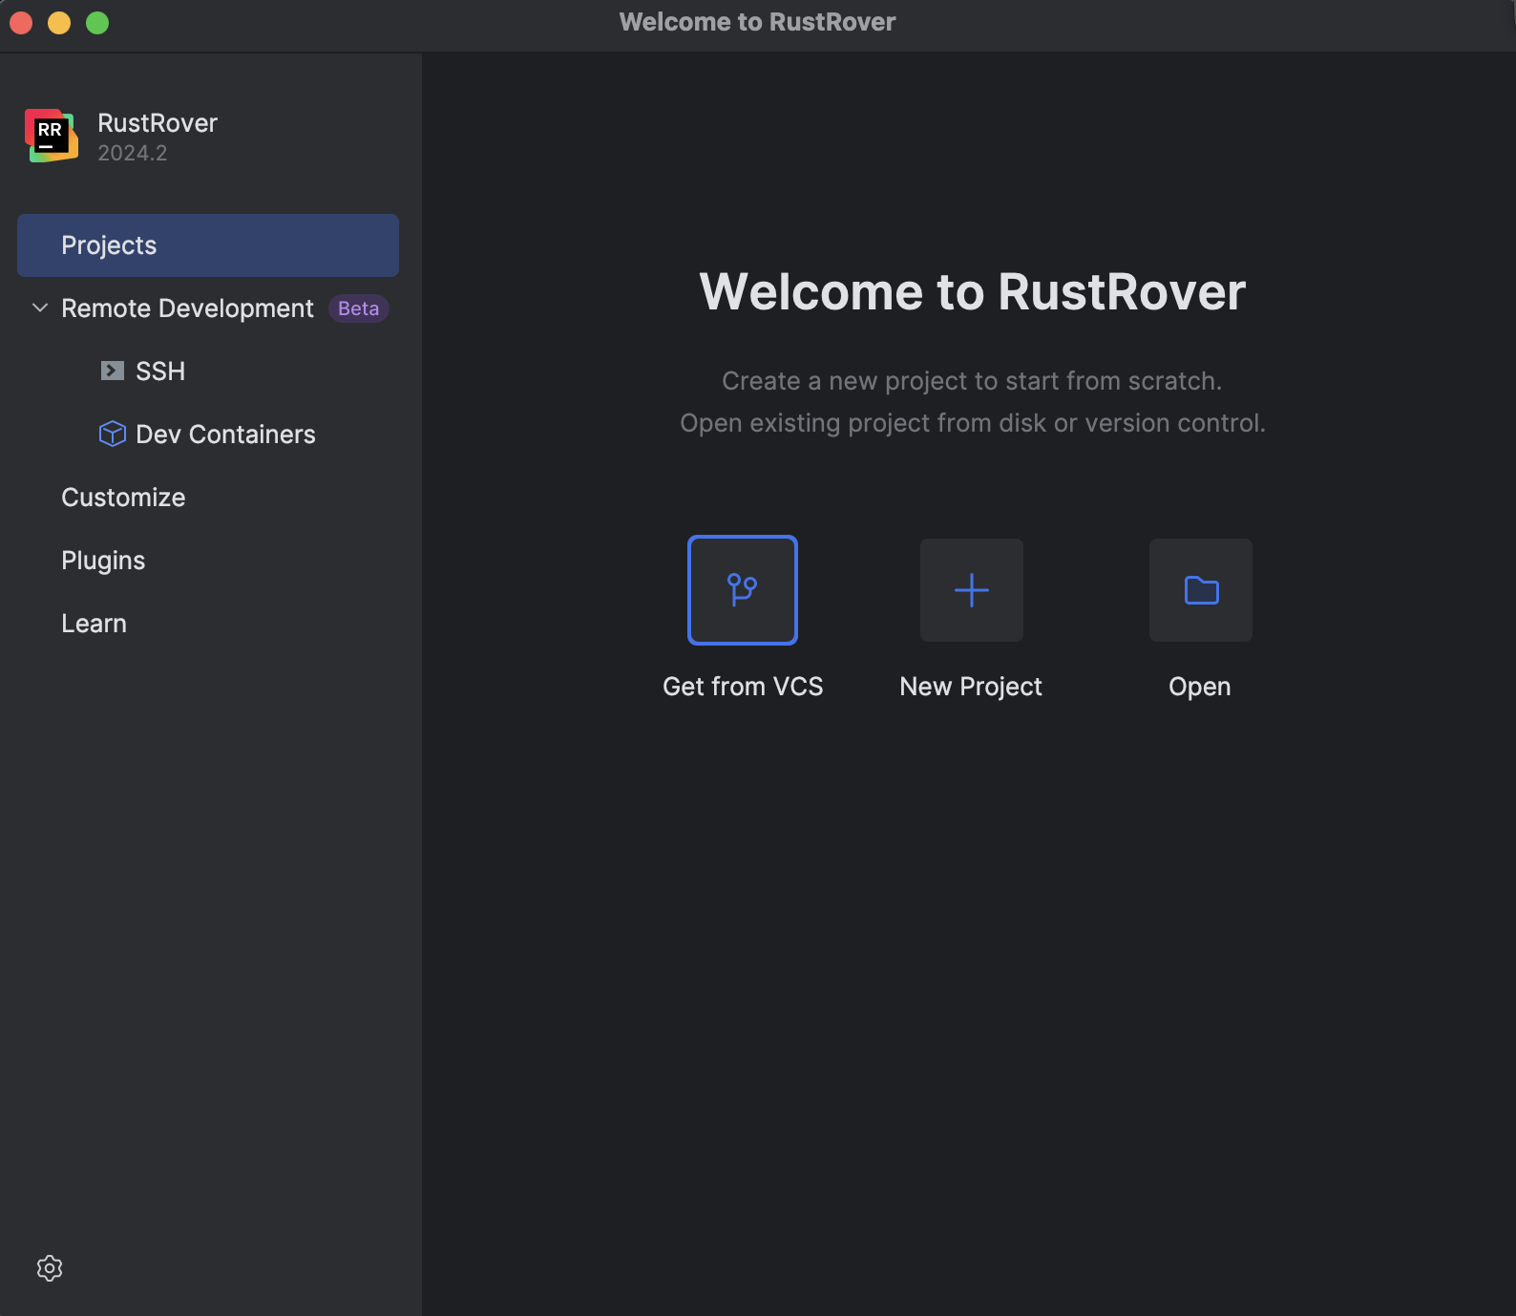
Task: Minimize the window with the yellow button
Action: [x=59, y=23]
